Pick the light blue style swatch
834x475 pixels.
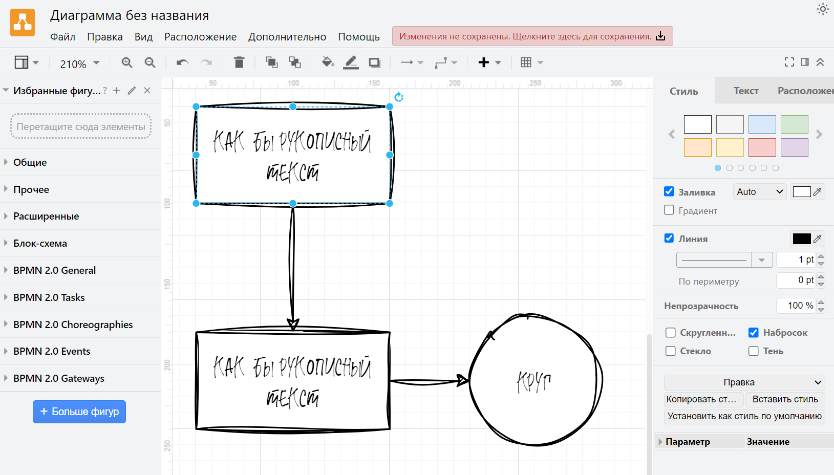click(762, 124)
